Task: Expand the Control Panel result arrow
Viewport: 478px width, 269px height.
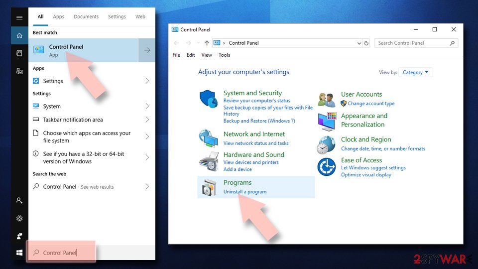Action: click(x=147, y=50)
